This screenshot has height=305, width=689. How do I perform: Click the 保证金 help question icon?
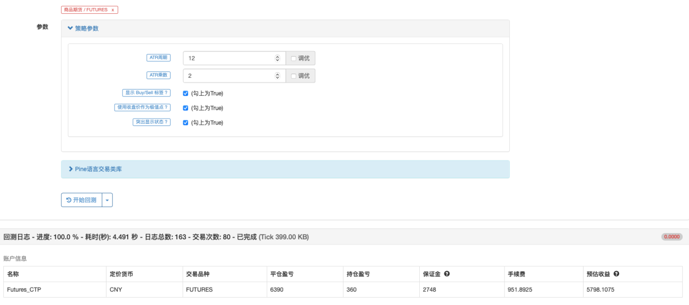(447, 274)
